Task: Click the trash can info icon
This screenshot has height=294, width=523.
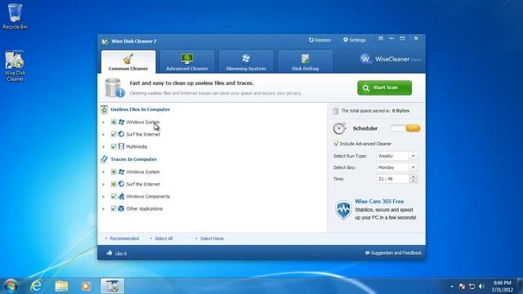Action: pos(114,87)
